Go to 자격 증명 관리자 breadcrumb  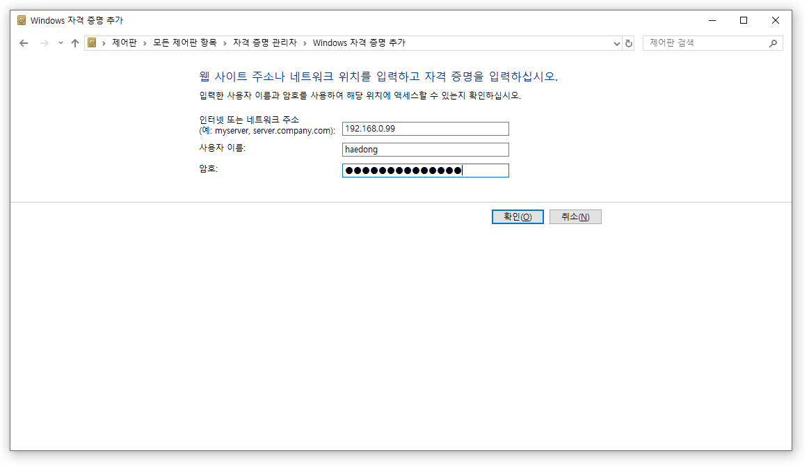click(265, 43)
